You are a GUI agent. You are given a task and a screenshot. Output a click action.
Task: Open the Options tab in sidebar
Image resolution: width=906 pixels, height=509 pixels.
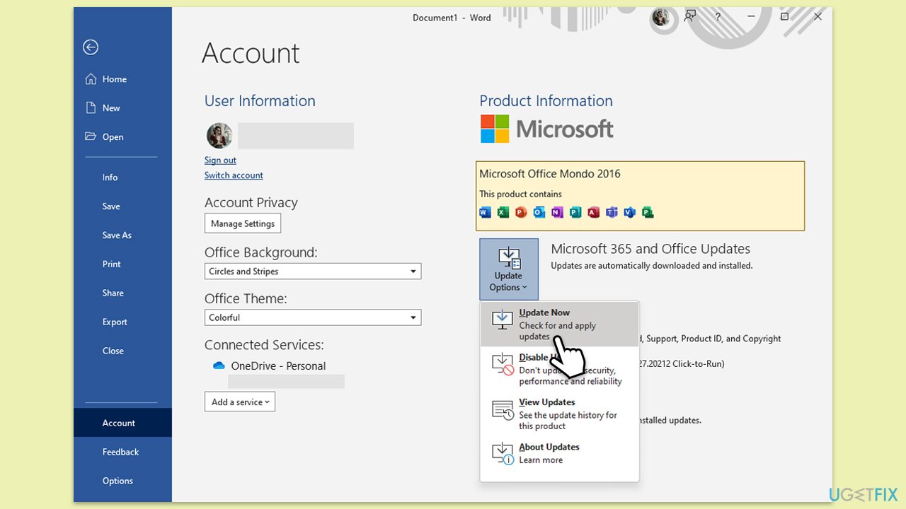pos(117,481)
